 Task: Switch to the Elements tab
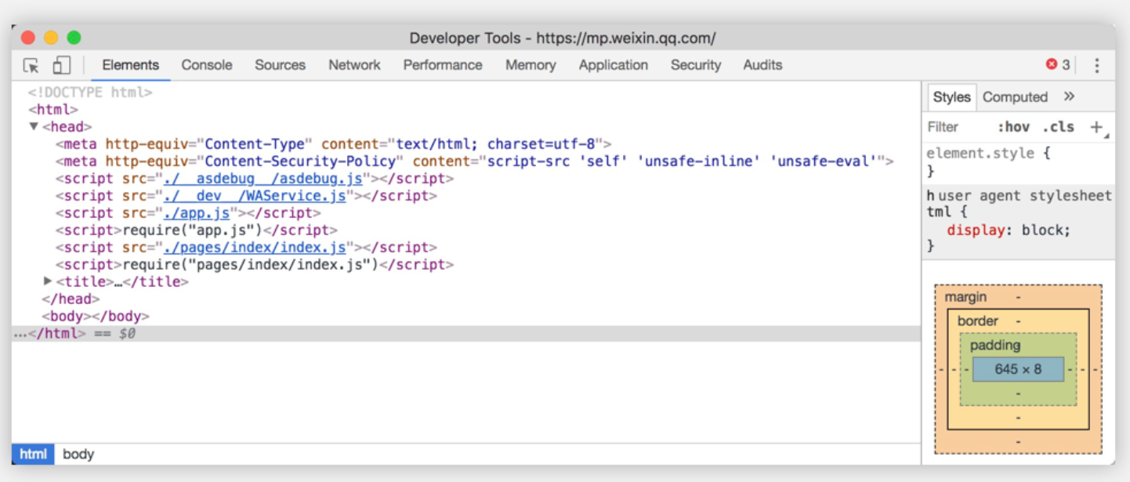[131, 65]
